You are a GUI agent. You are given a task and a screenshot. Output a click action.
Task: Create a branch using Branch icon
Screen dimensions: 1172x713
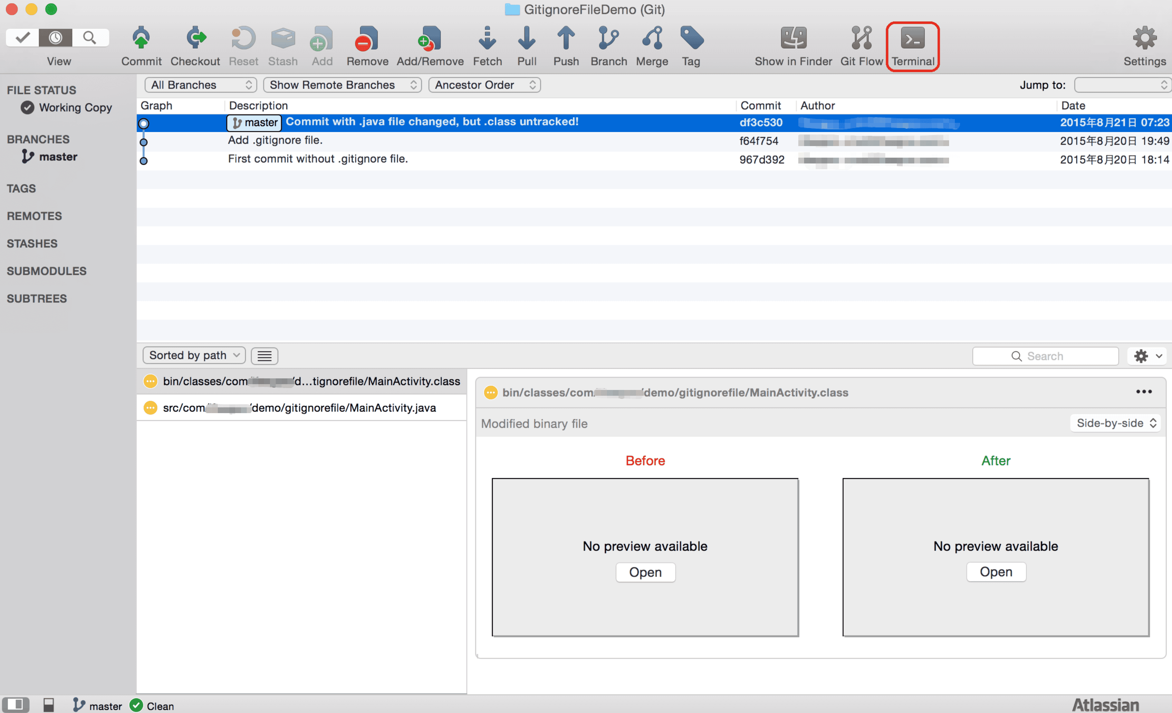[x=608, y=38]
